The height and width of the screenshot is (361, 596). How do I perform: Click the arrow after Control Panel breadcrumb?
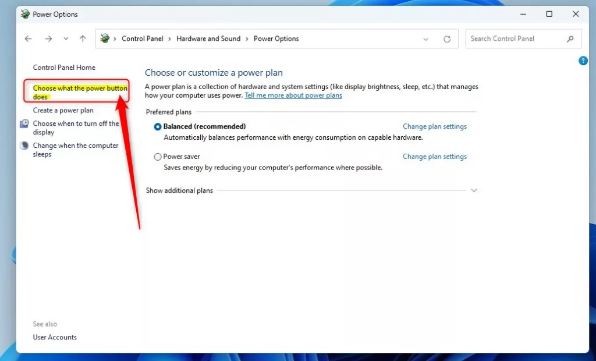point(169,39)
